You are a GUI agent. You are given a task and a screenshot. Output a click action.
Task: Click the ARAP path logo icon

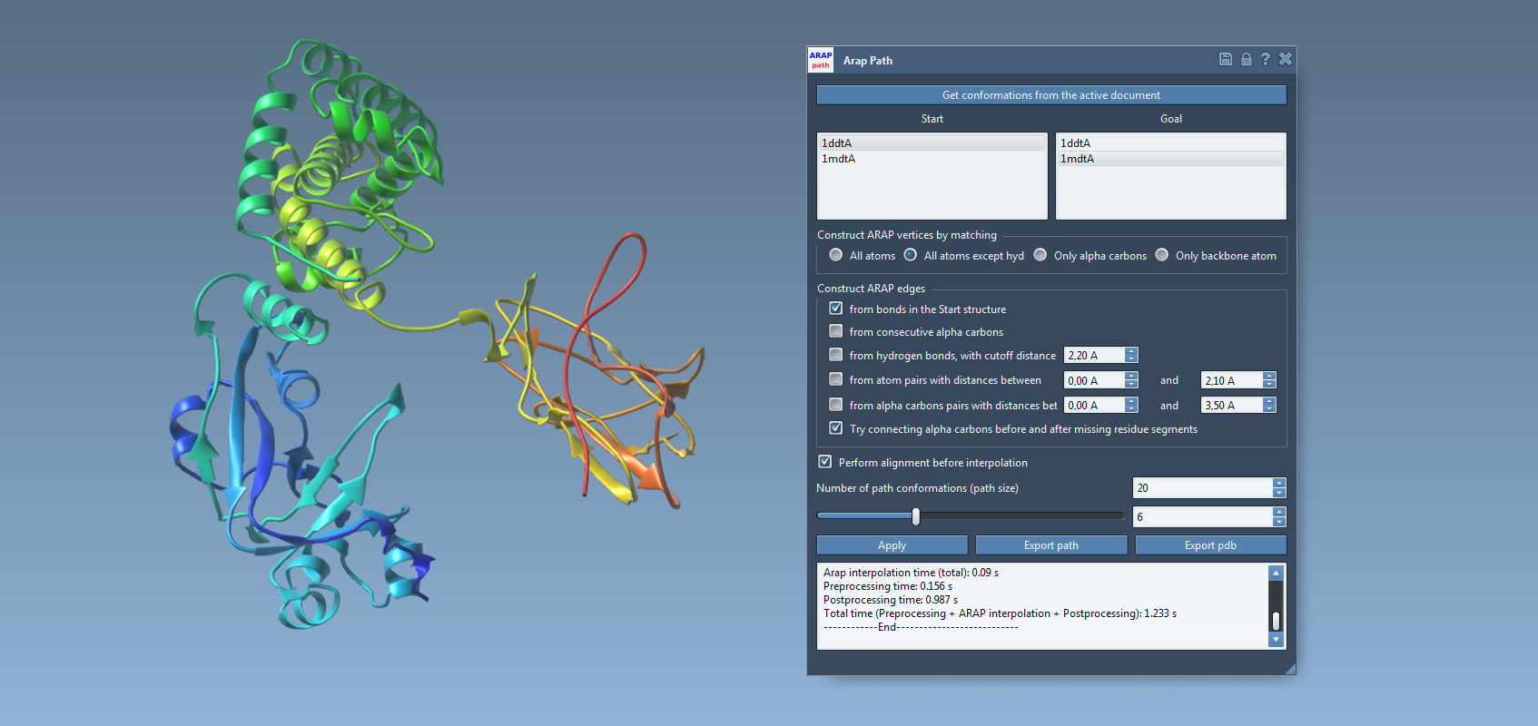(821, 60)
